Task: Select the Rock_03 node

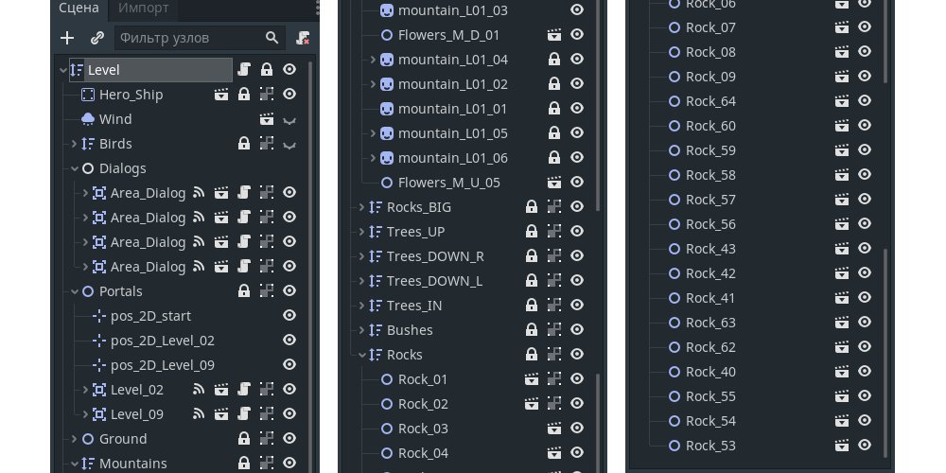Action: [x=423, y=429]
